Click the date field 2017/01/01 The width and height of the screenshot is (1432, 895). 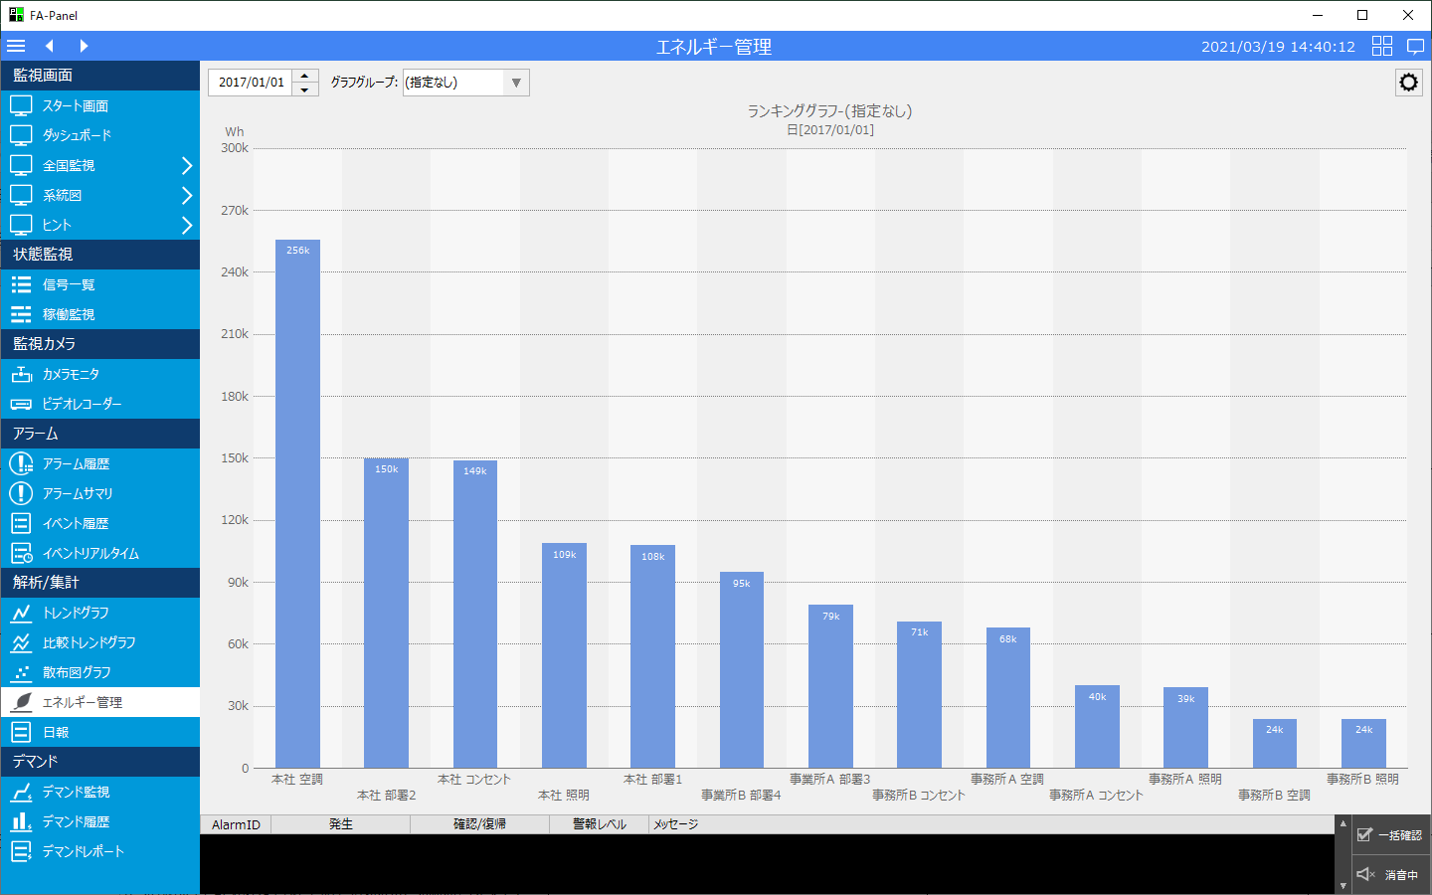click(x=251, y=83)
